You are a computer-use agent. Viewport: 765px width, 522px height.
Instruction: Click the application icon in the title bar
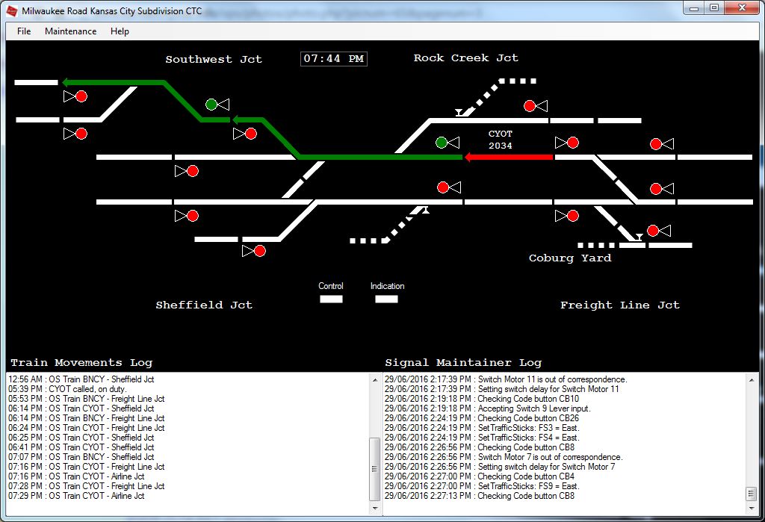[12, 10]
